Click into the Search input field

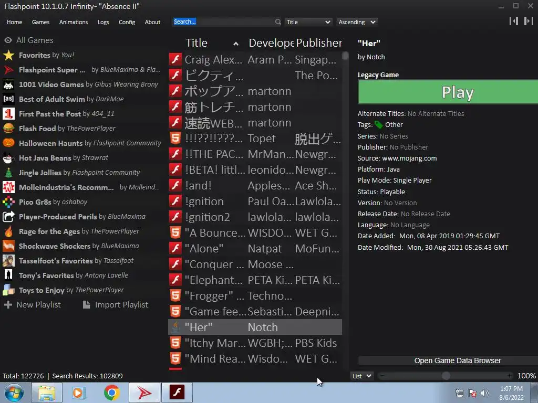(224, 22)
